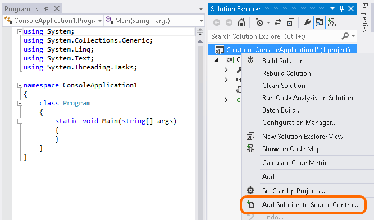Screen dimensions: 374x220
Task: Open Properties via the wrench icon
Action: click(x=307, y=22)
